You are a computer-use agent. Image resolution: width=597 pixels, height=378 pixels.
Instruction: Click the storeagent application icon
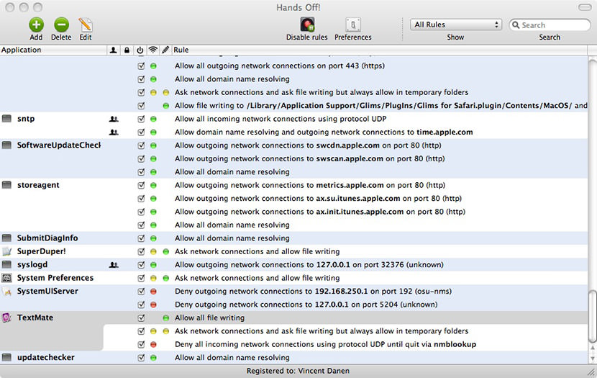pyautogui.click(x=6, y=185)
